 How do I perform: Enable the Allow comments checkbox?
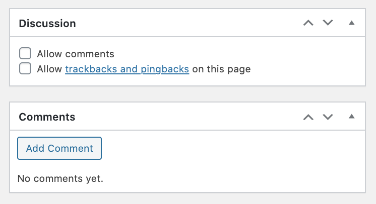(25, 54)
